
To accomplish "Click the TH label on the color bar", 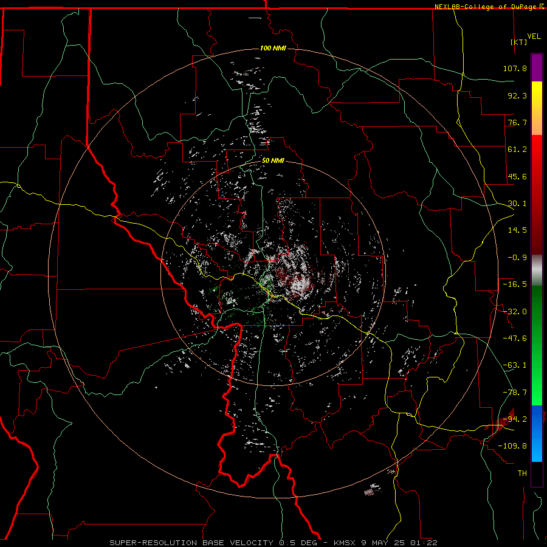I will pos(522,473).
